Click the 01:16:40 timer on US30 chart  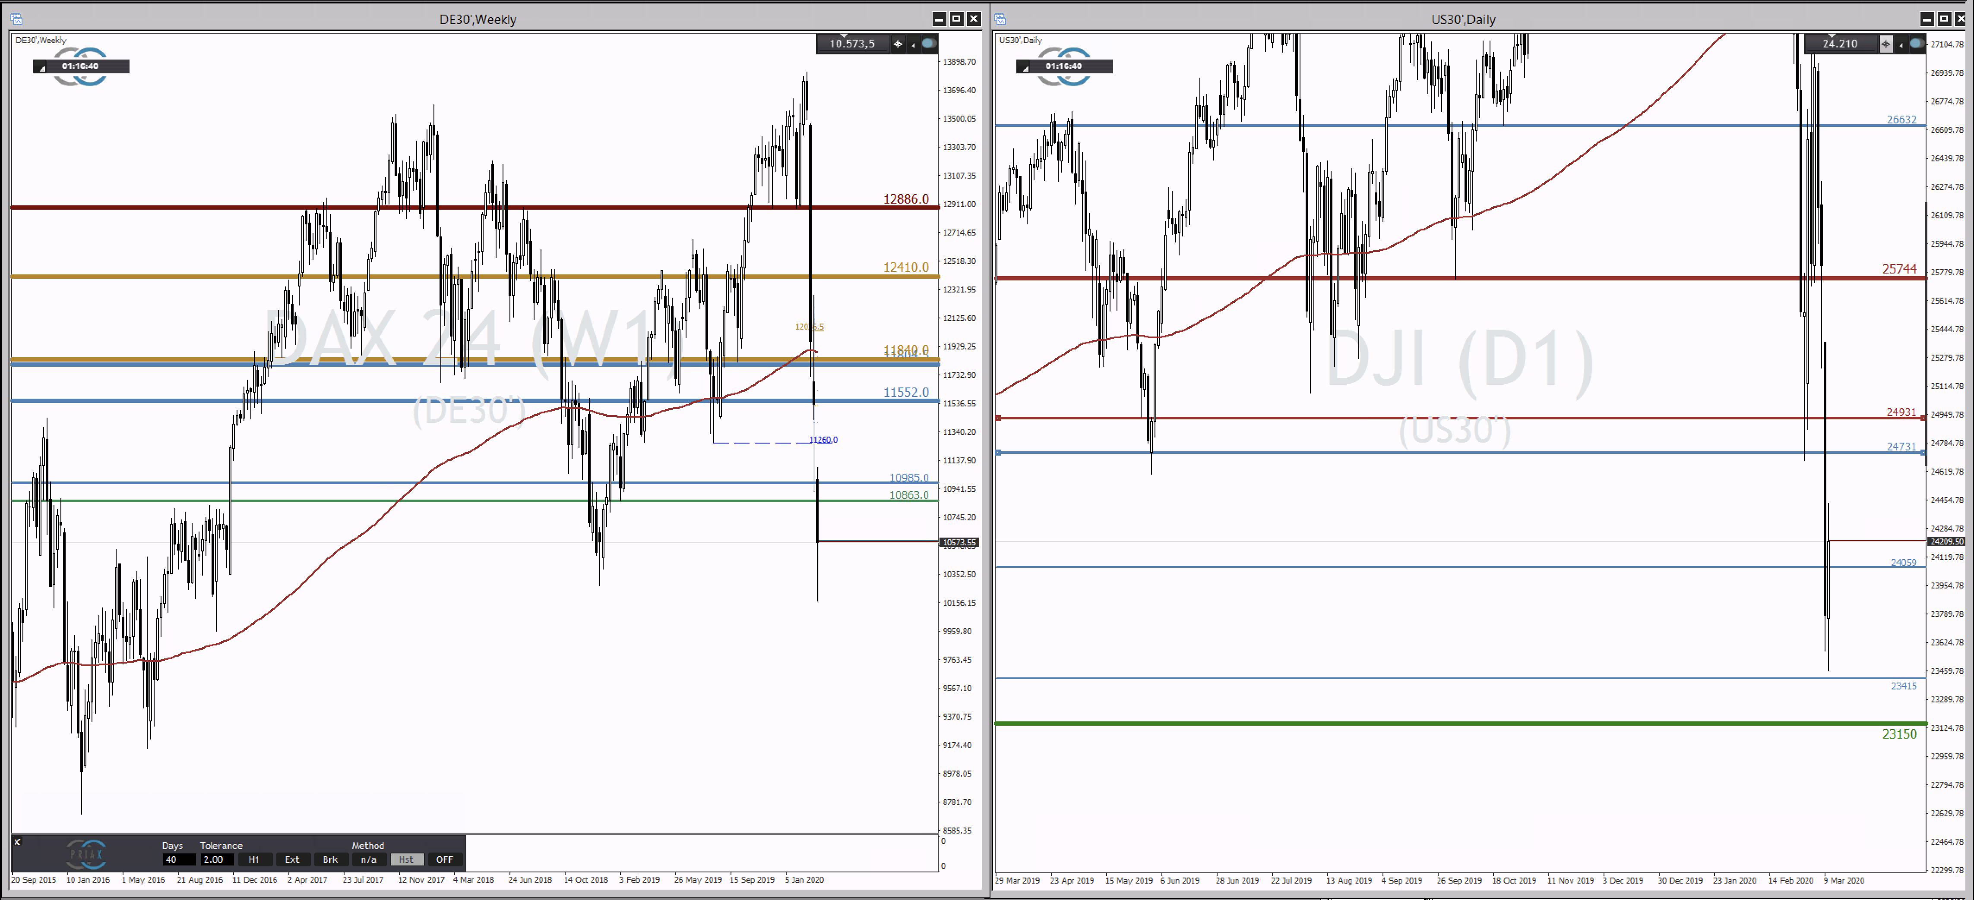[1063, 66]
